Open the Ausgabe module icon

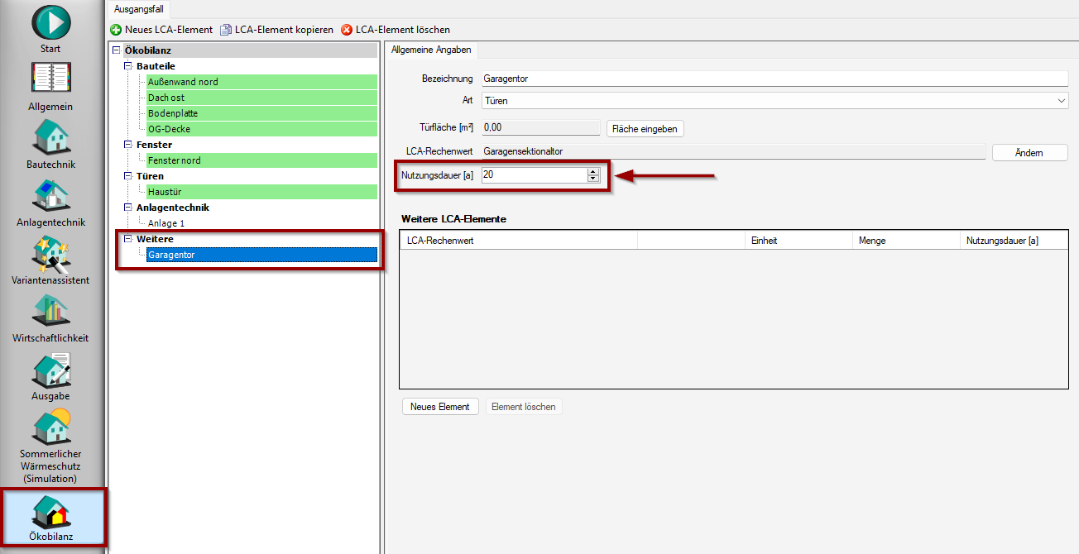pyautogui.click(x=51, y=370)
